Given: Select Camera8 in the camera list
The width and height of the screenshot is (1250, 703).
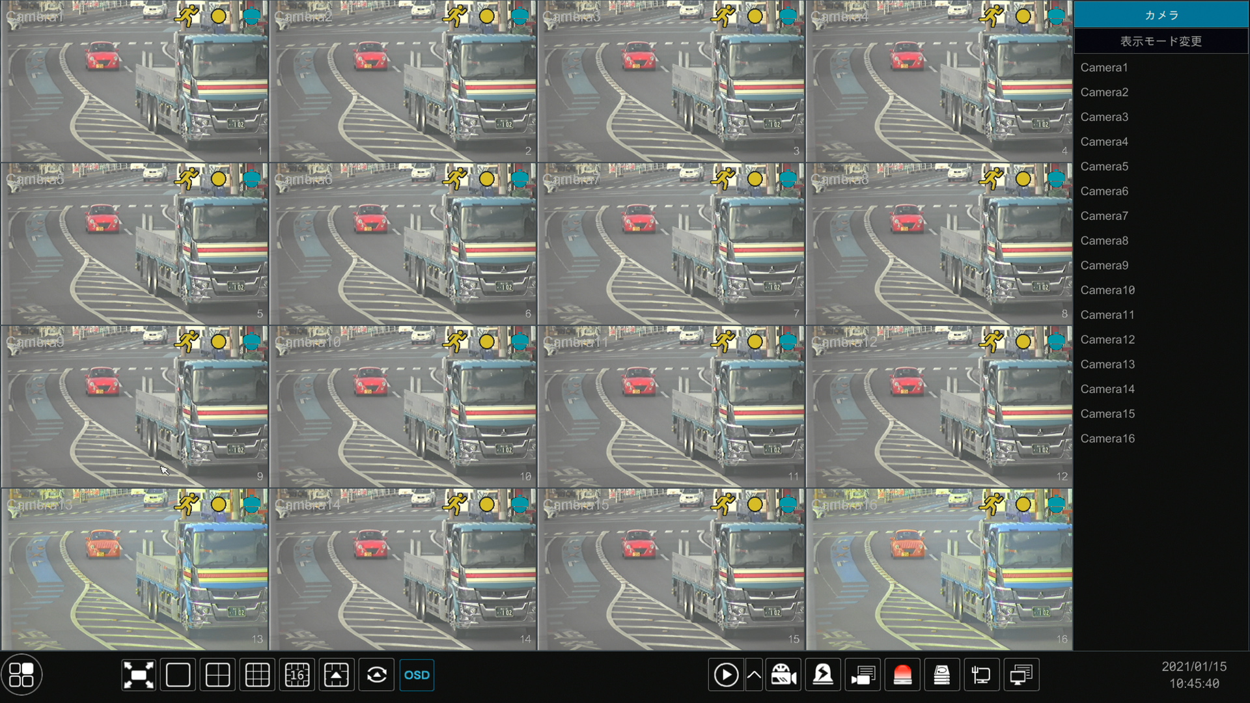Looking at the screenshot, I should pos(1161,241).
